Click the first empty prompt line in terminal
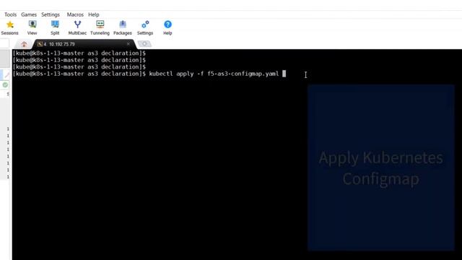The height and width of the screenshot is (260, 462). click(x=79, y=53)
